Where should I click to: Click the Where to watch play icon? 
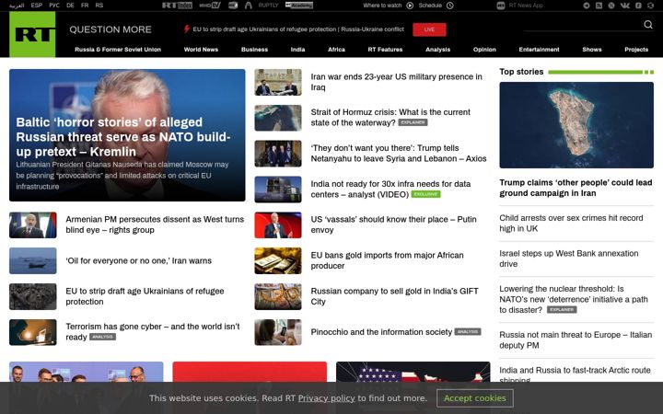[410, 6]
